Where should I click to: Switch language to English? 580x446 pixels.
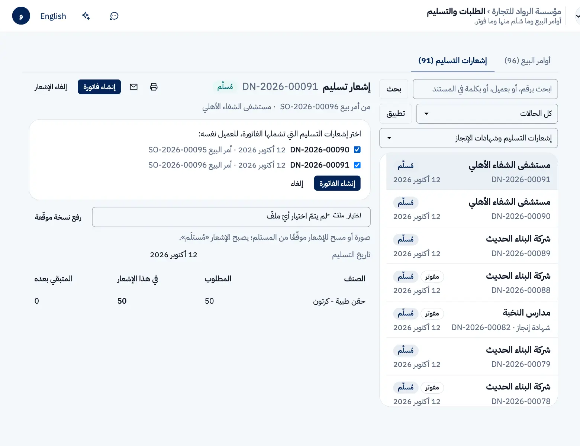point(53,16)
